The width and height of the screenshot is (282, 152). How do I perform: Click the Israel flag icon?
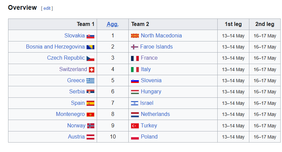pyautogui.click(x=135, y=103)
